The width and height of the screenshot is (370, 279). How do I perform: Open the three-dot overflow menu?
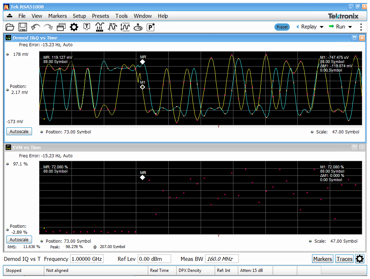361,27
